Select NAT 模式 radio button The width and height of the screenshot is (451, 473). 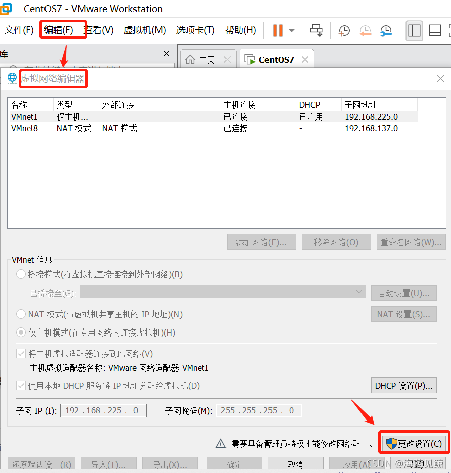point(21,314)
